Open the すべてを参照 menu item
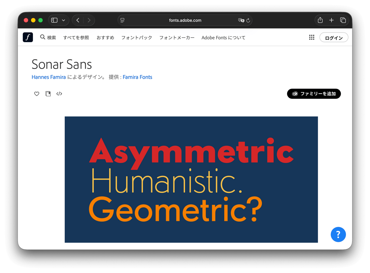Image resolution: width=370 pixels, height=273 pixels. 76,38
